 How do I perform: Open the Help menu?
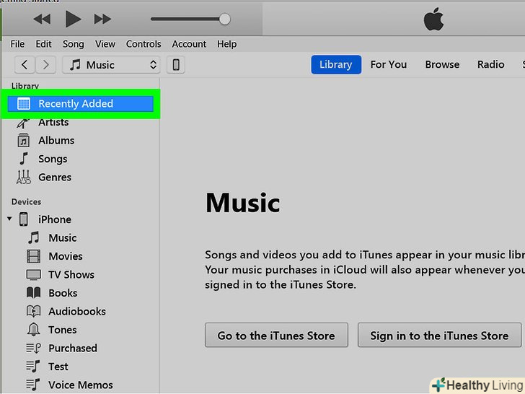click(x=226, y=44)
